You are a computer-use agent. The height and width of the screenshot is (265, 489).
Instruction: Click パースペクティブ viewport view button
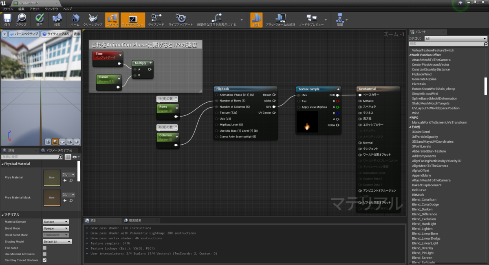click(24, 34)
